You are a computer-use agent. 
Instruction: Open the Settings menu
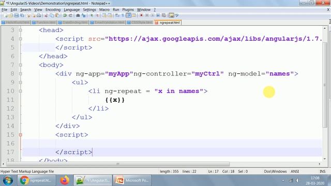(x=89, y=10)
